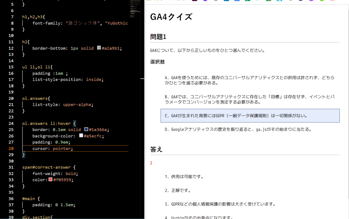Click line number 11 in the gutter

coord(11,42)
